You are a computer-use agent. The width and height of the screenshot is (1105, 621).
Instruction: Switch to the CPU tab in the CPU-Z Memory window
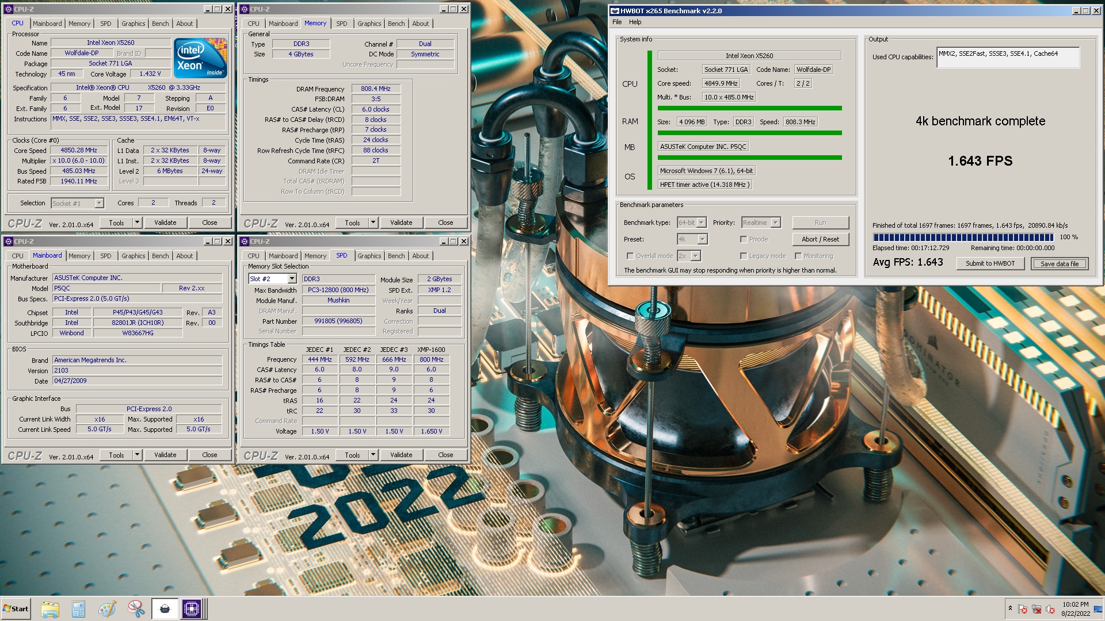pyautogui.click(x=254, y=24)
